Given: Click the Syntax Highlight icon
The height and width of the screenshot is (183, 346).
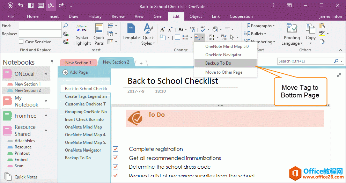Looking at the screenshot, I should point(82,35).
